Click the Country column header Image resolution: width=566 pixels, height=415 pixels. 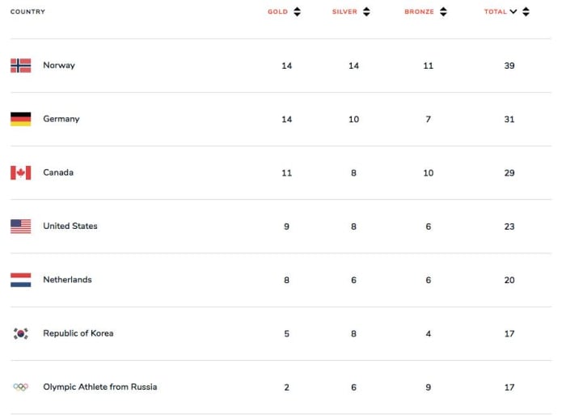tap(27, 12)
